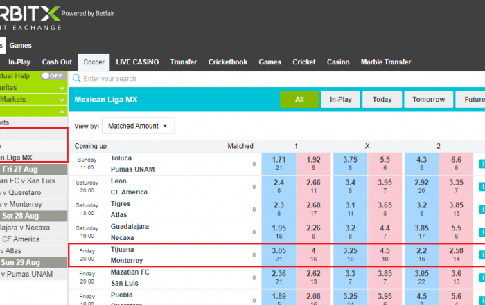Open info icon for Toluca v Pumas UNAM
The image size is (485, 305).
coord(482,164)
